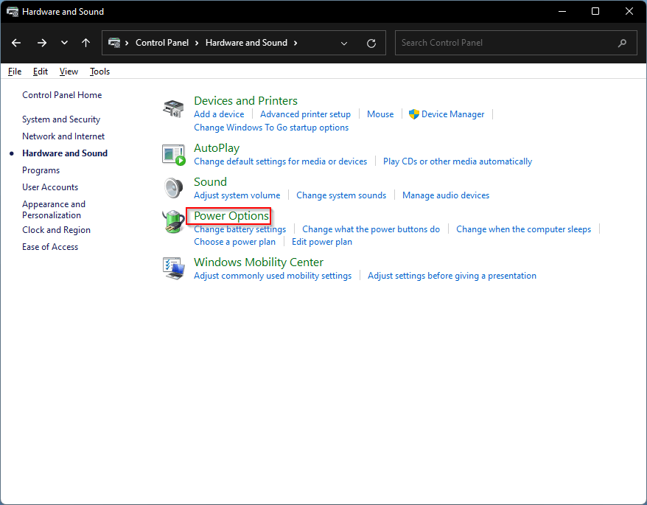Click the AutoPlay category icon
647x505 pixels.
(172, 154)
